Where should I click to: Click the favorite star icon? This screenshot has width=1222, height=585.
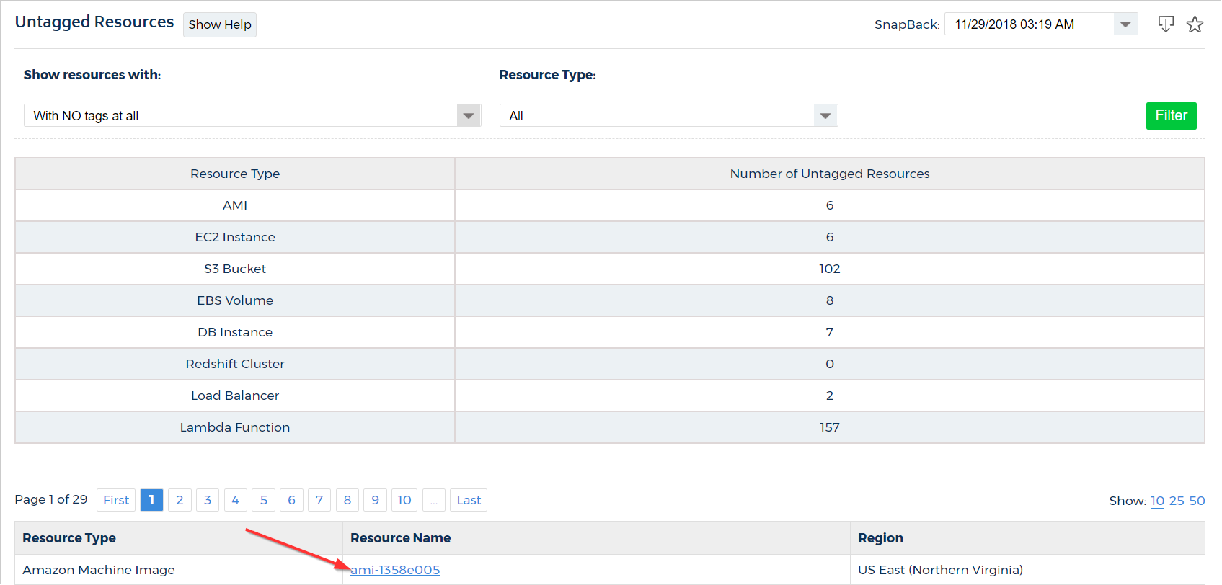point(1195,24)
